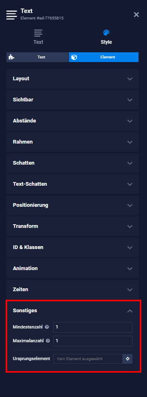The width and height of the screenshot is (147, 397).
Task: Click the Text element lines icon in header
Action: [12, 15]
